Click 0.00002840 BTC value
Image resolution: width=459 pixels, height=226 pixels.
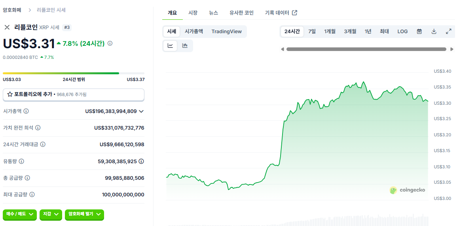point(20,57)
